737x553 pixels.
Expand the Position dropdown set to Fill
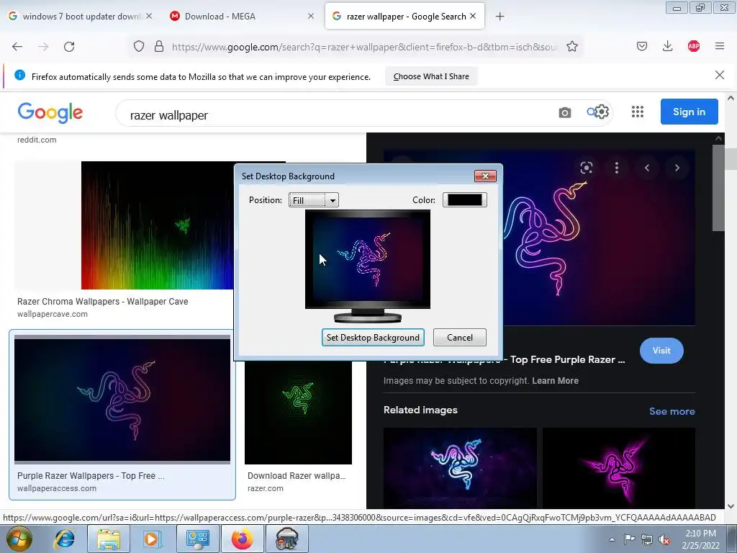pyautogui.click(x=314, y=200)
